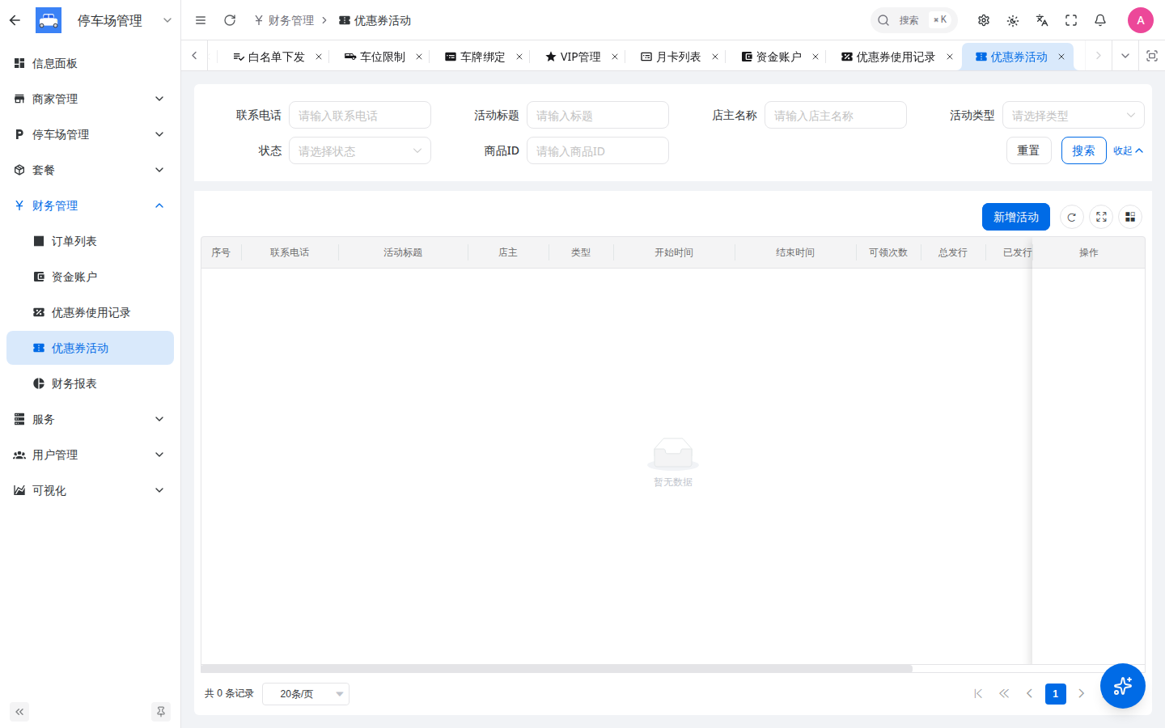Expand 商家管理 sidebar menu
This screenshot has width=1165, height=728.
pyautogui.click(x=90, y=99)
